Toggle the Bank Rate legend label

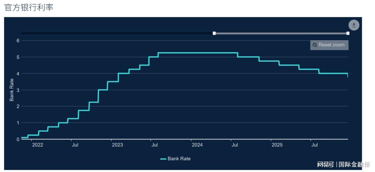(x=179, y=159)
